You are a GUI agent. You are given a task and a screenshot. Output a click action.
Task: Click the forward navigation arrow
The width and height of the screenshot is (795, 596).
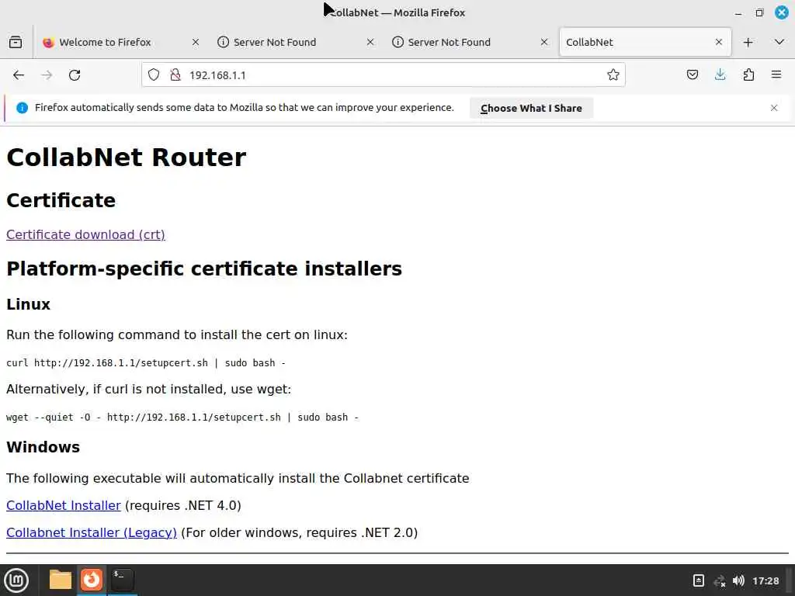click(x=47, y=75)
